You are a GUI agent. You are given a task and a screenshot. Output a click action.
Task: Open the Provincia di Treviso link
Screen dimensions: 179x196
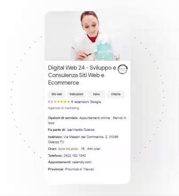80,169
